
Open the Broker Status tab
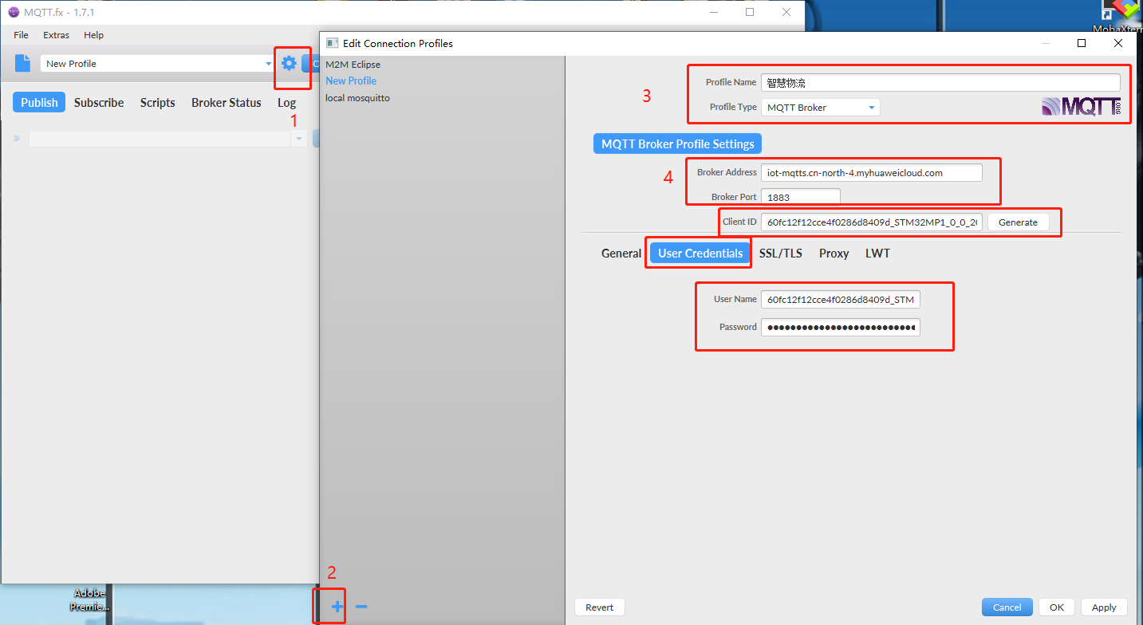(227, 102)
